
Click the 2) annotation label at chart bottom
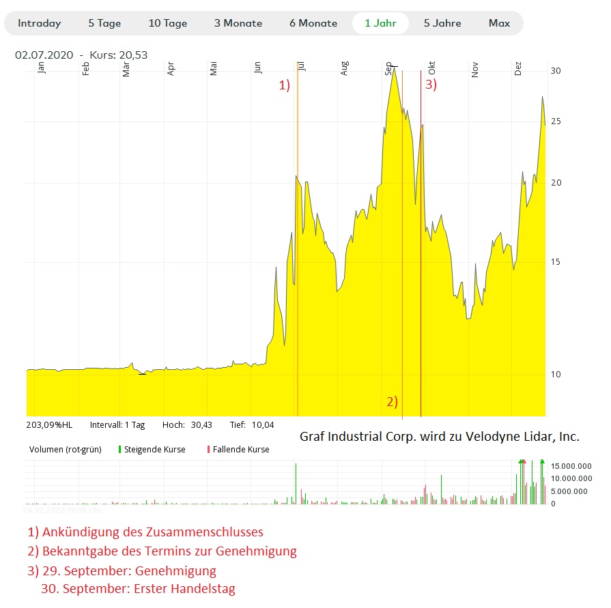(392, 402)
